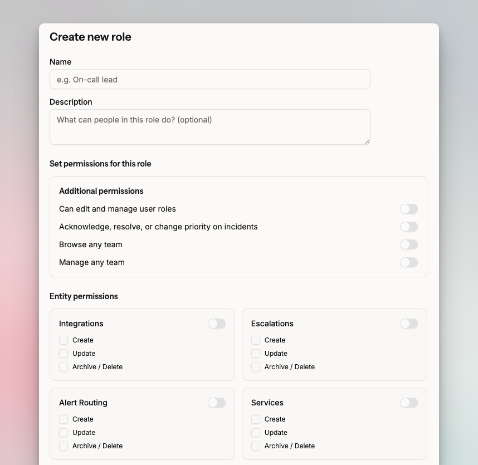Screen dimensions: 478x465
Task: Click the 'Browse any team' label text
Action: (91, 244)
